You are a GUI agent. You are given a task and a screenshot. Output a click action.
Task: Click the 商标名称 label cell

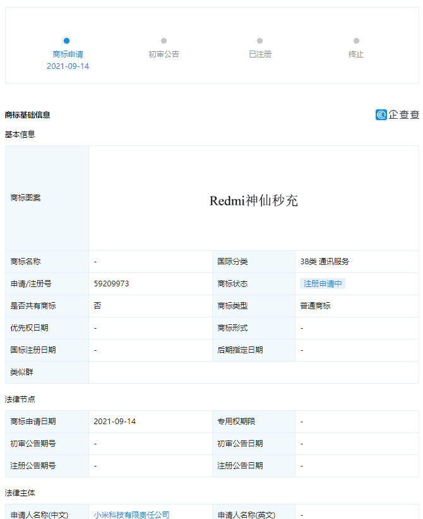click(47, 262)
